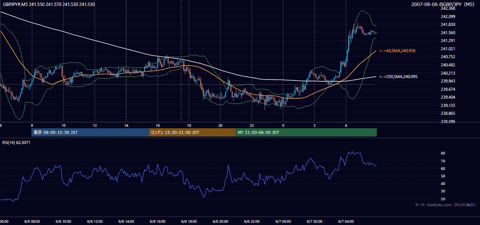
Task: Click the bottom date label 8/6 12:00
Action: click(x=95, y=222)
